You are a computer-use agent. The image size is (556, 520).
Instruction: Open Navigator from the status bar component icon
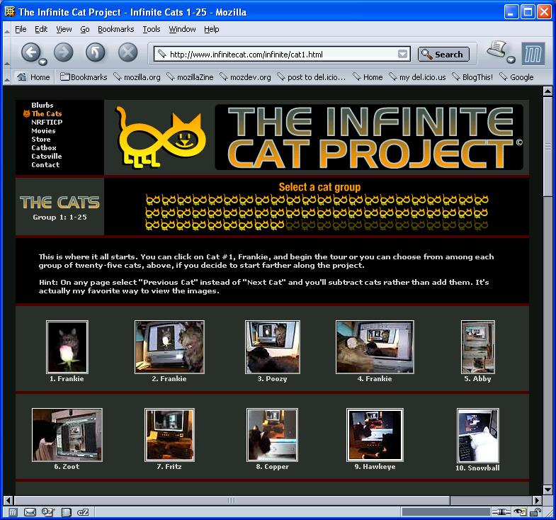coord(13,511)
